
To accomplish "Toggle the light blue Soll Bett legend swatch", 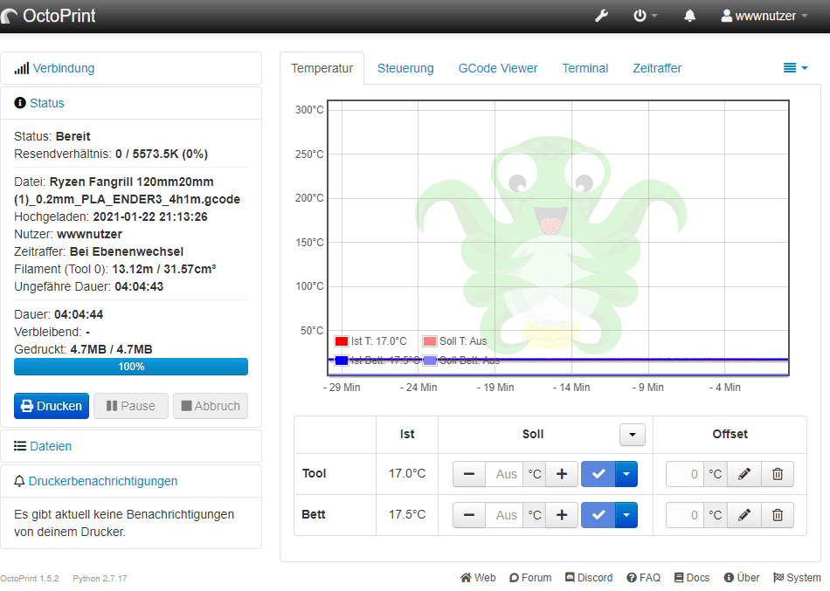I will point(430,361).
